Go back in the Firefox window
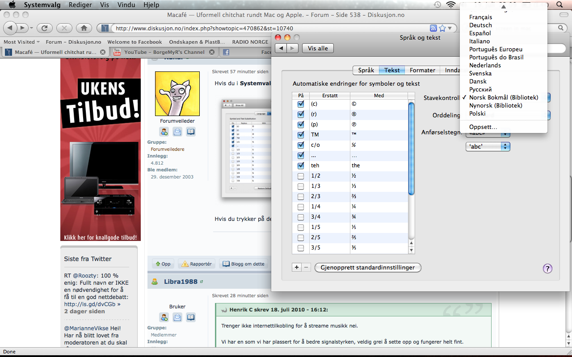The image size is (572, 357). [x=11, y=28]
